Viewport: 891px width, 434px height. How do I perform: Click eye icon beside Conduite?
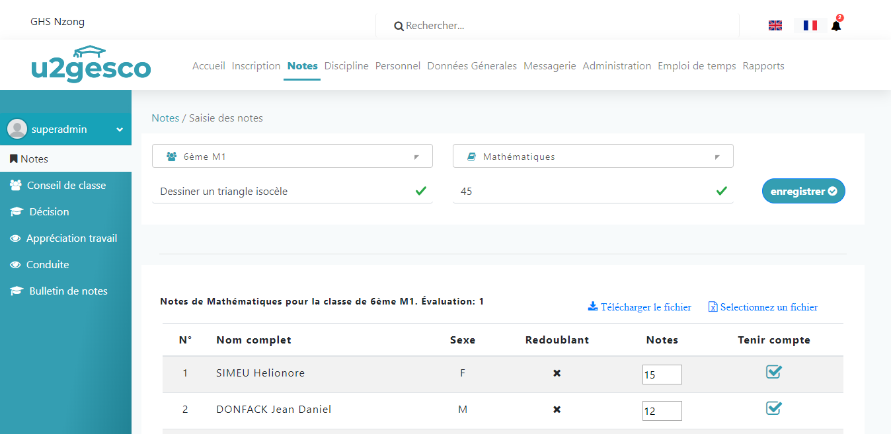coord(16,265)
